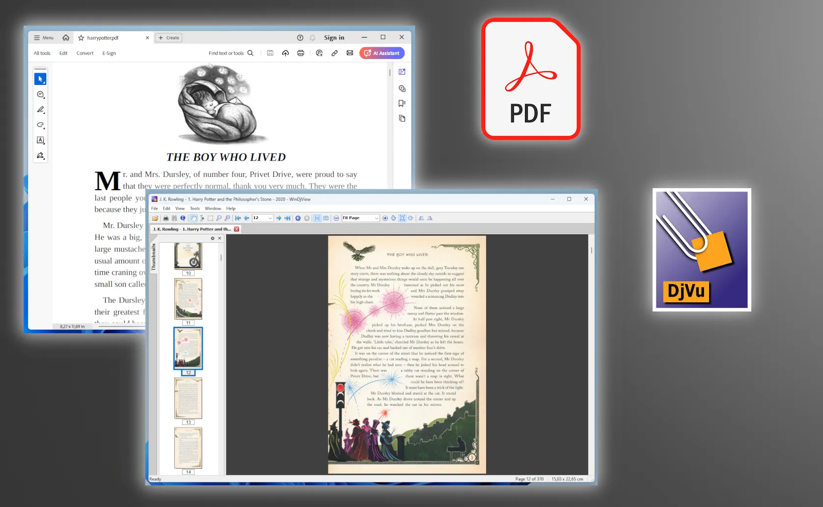Launch the AI Assistant

[382, 53]
